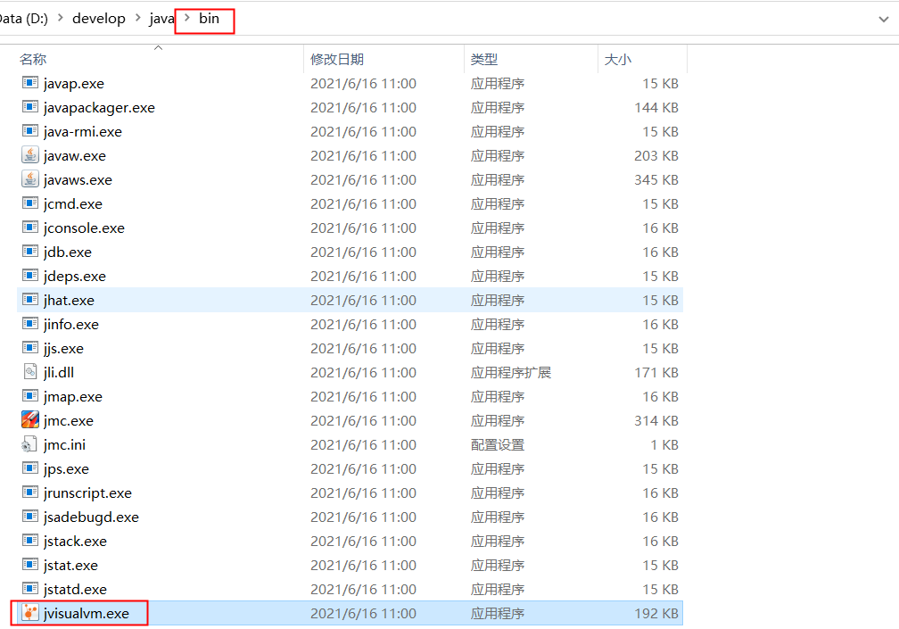
Task: Select file name jmc.exe
Action: [68, 421]
